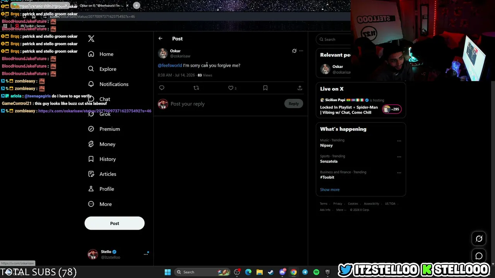Switch to Chrome in the taskbar

(294, 272)
